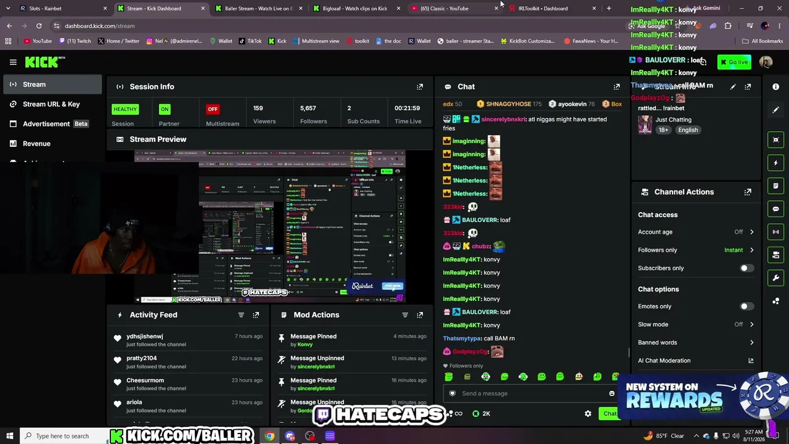Image resolution: width=789 pixels, height=444 pixels.
Task: Filter the Mod Actions list
Action: click(405, 315)
